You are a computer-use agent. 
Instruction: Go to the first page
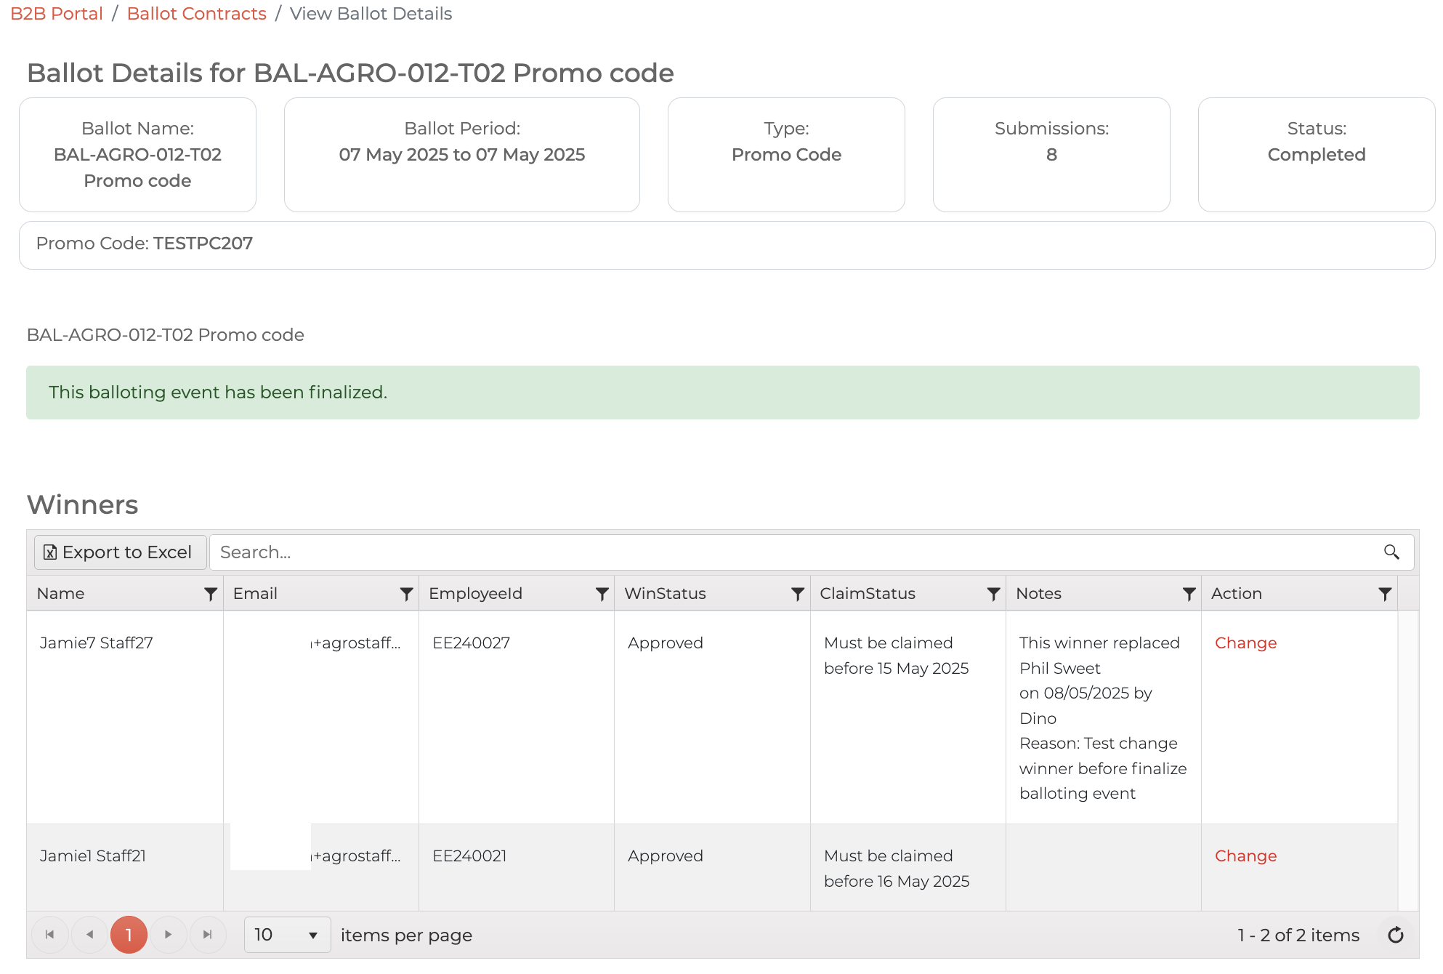click(x=50, y=935)
